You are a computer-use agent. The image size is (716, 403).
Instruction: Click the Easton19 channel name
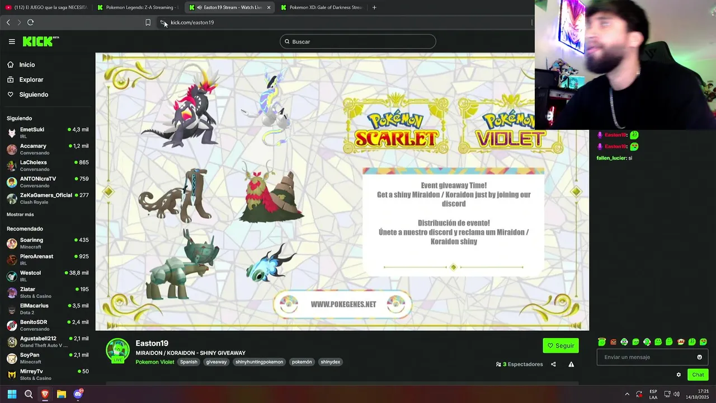tap(152, 344)
